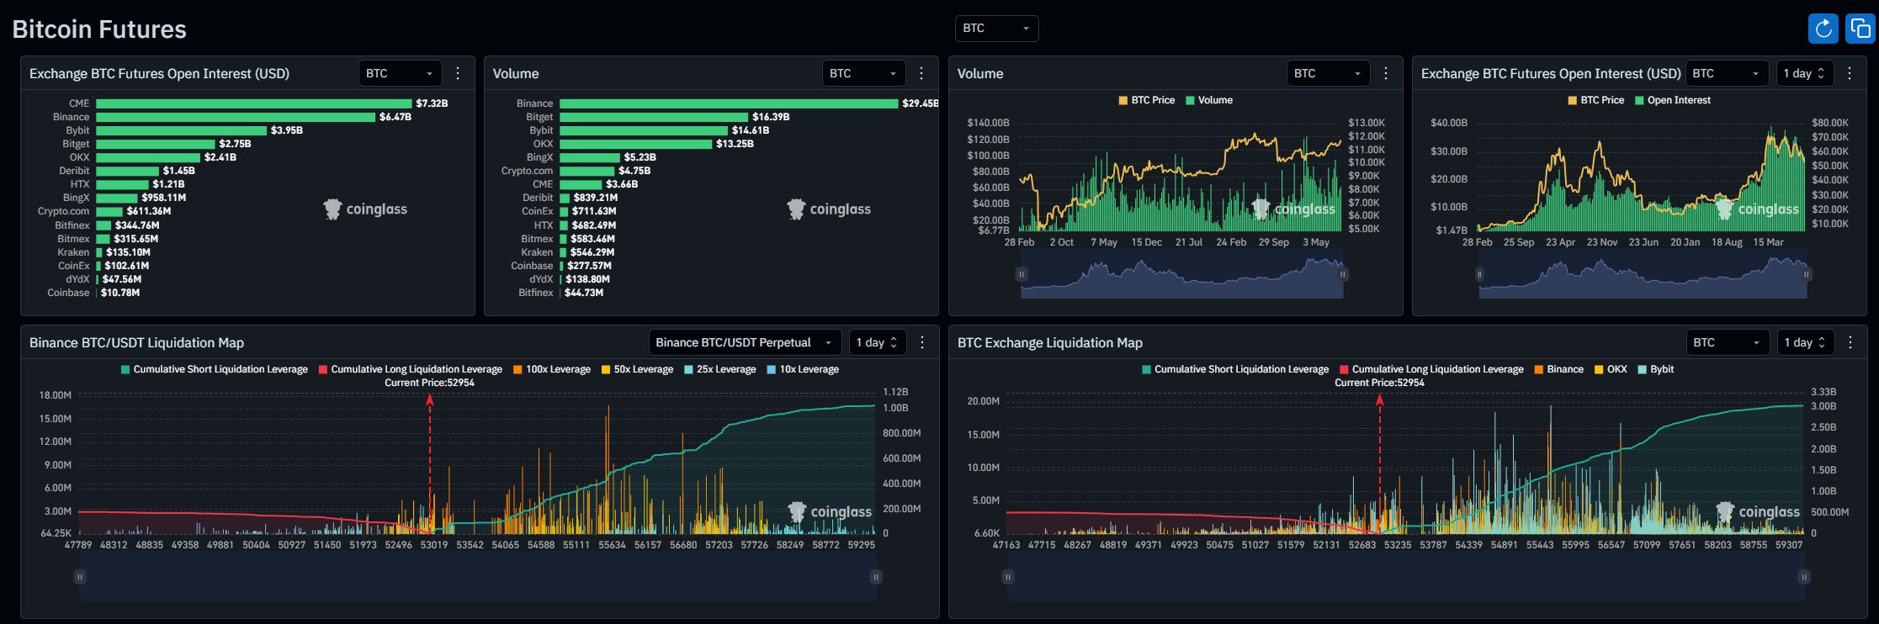Viewport: 1879px width, 624px height.
Task: Change 1 day interval in Open Interest chart
Action: [x=1804, y=73]
